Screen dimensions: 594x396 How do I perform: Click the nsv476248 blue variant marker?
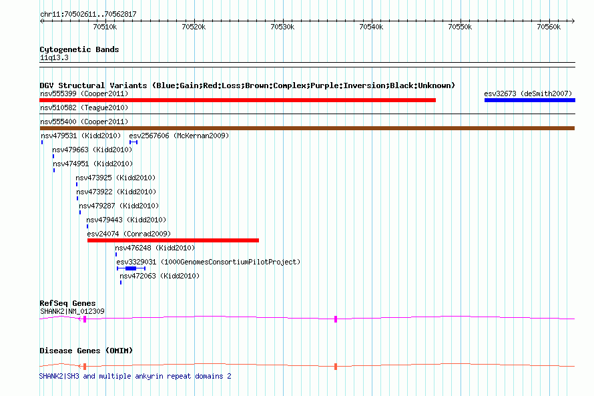tap(116, 254)
